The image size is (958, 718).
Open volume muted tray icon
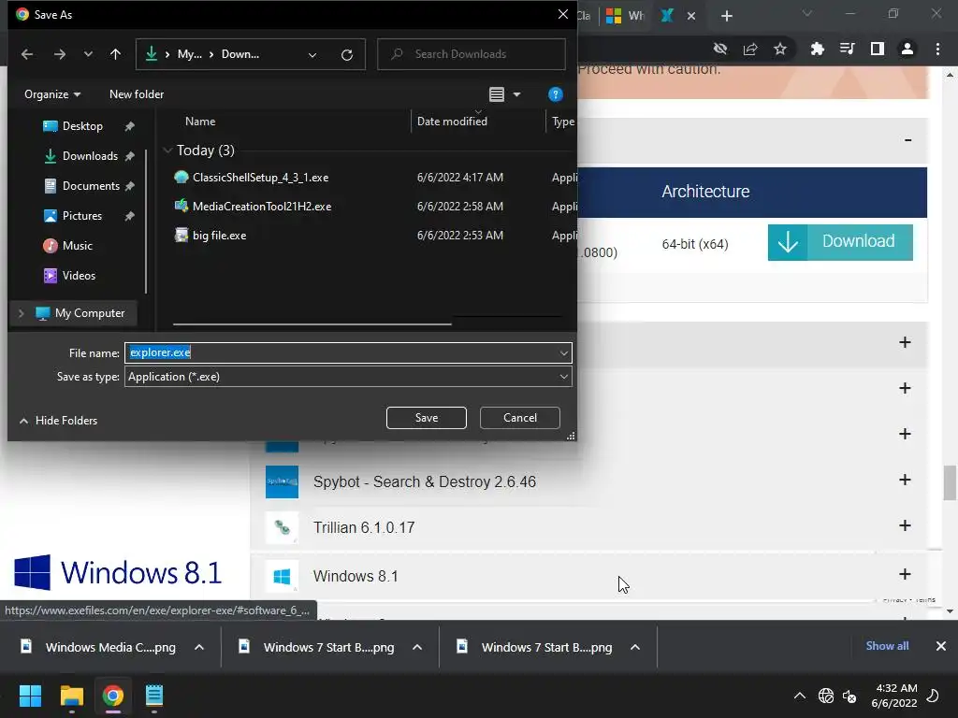click(x=849, y=696)
